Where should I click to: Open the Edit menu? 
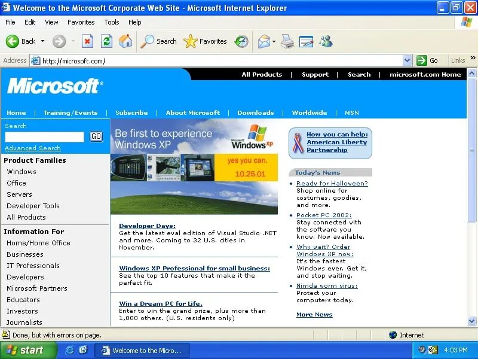[30, 22]
